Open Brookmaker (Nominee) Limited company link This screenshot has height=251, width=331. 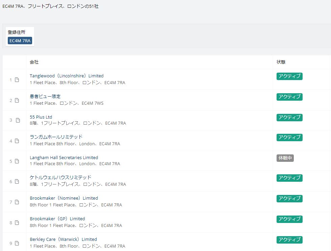click(64, 198)
